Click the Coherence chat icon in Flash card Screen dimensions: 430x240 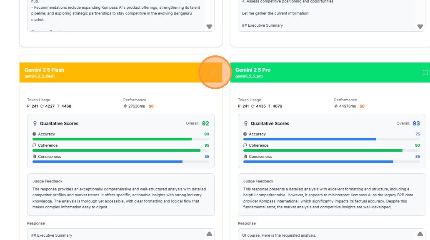pyautogui.click(x=34, y=145)
